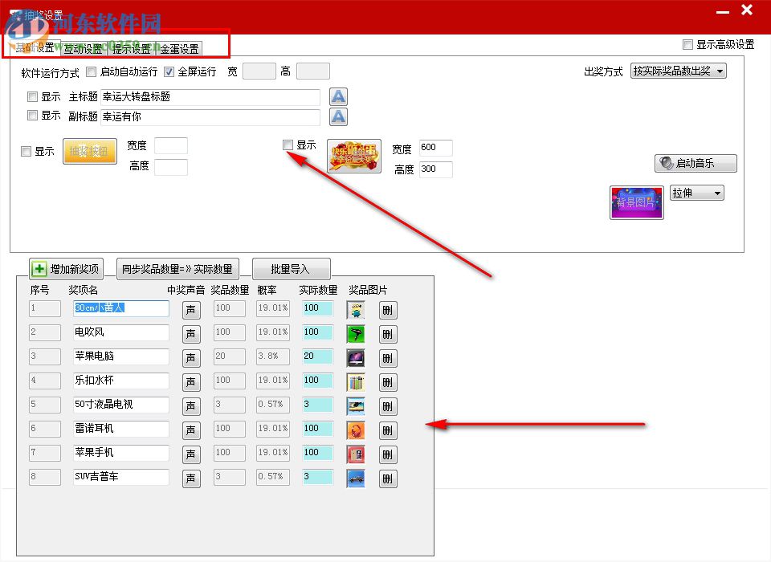Image resolution: width=771 pixels, height=562 pixels.
Task: Open font settings with the A icon beside 主标题
Action: pos(338,96)
